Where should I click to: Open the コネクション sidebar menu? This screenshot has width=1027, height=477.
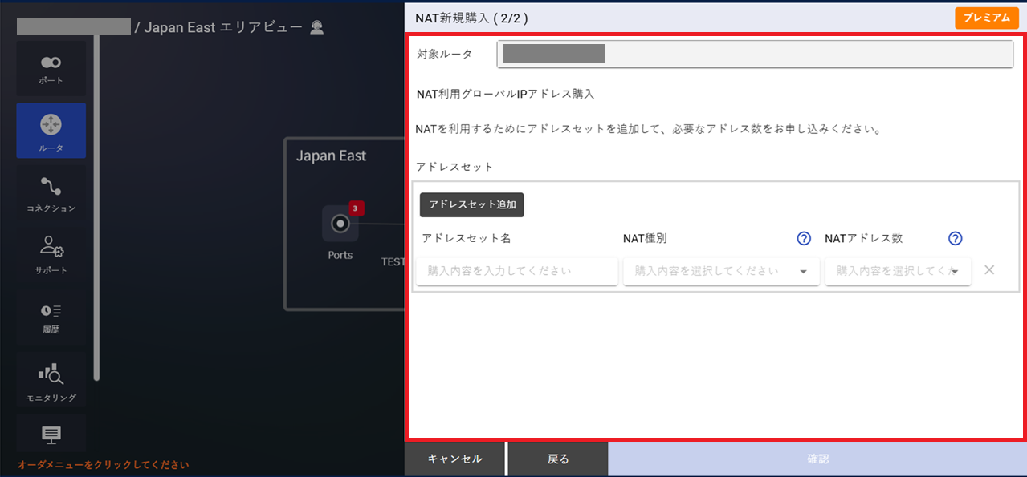pyautogui.click(x=51, y=193)
